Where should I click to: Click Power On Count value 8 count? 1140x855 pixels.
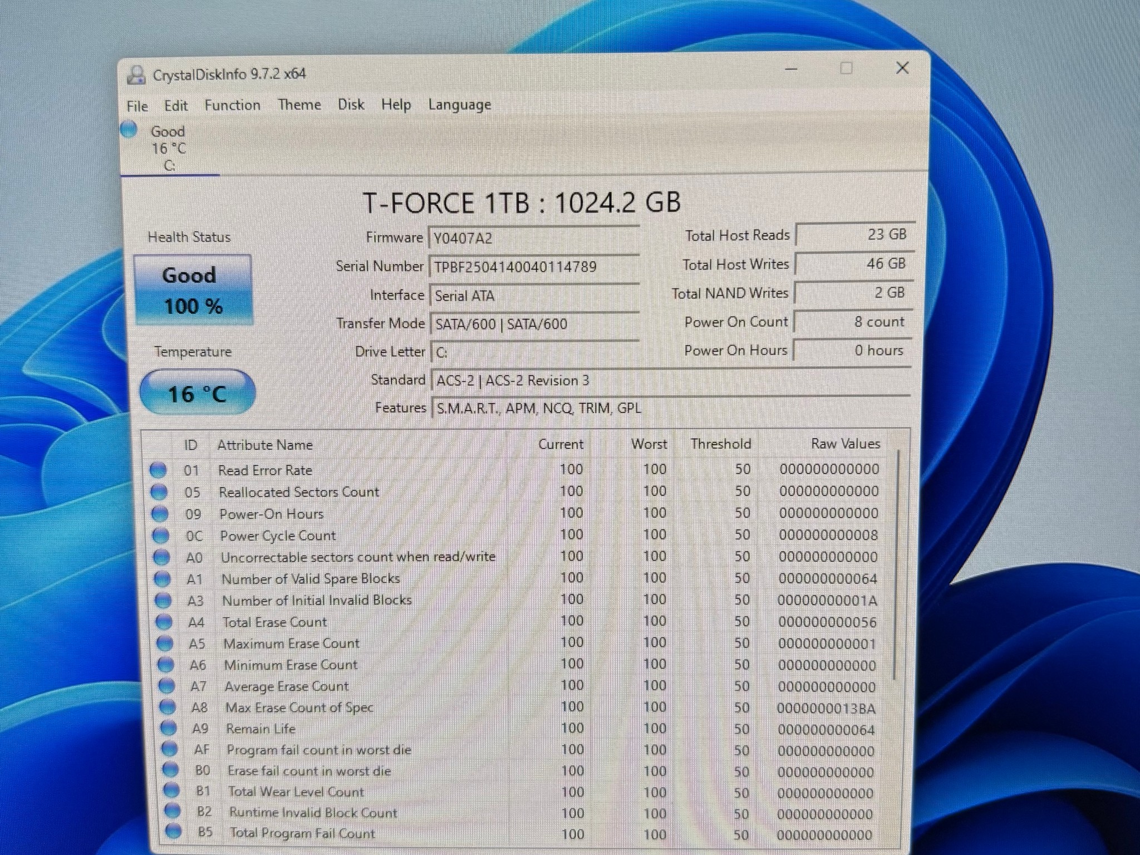click(853, 322)
